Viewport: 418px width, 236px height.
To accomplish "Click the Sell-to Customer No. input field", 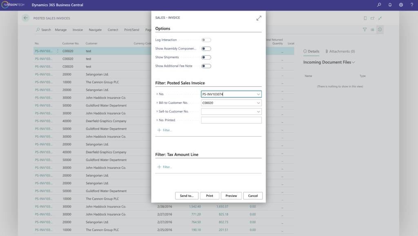I will (229, 111).
